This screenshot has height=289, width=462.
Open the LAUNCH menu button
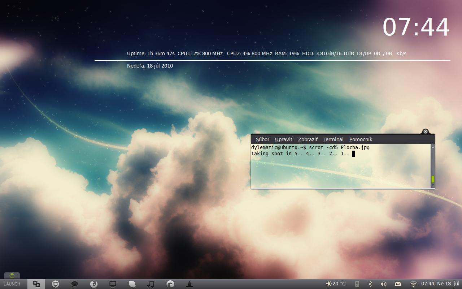click(12, 284)
